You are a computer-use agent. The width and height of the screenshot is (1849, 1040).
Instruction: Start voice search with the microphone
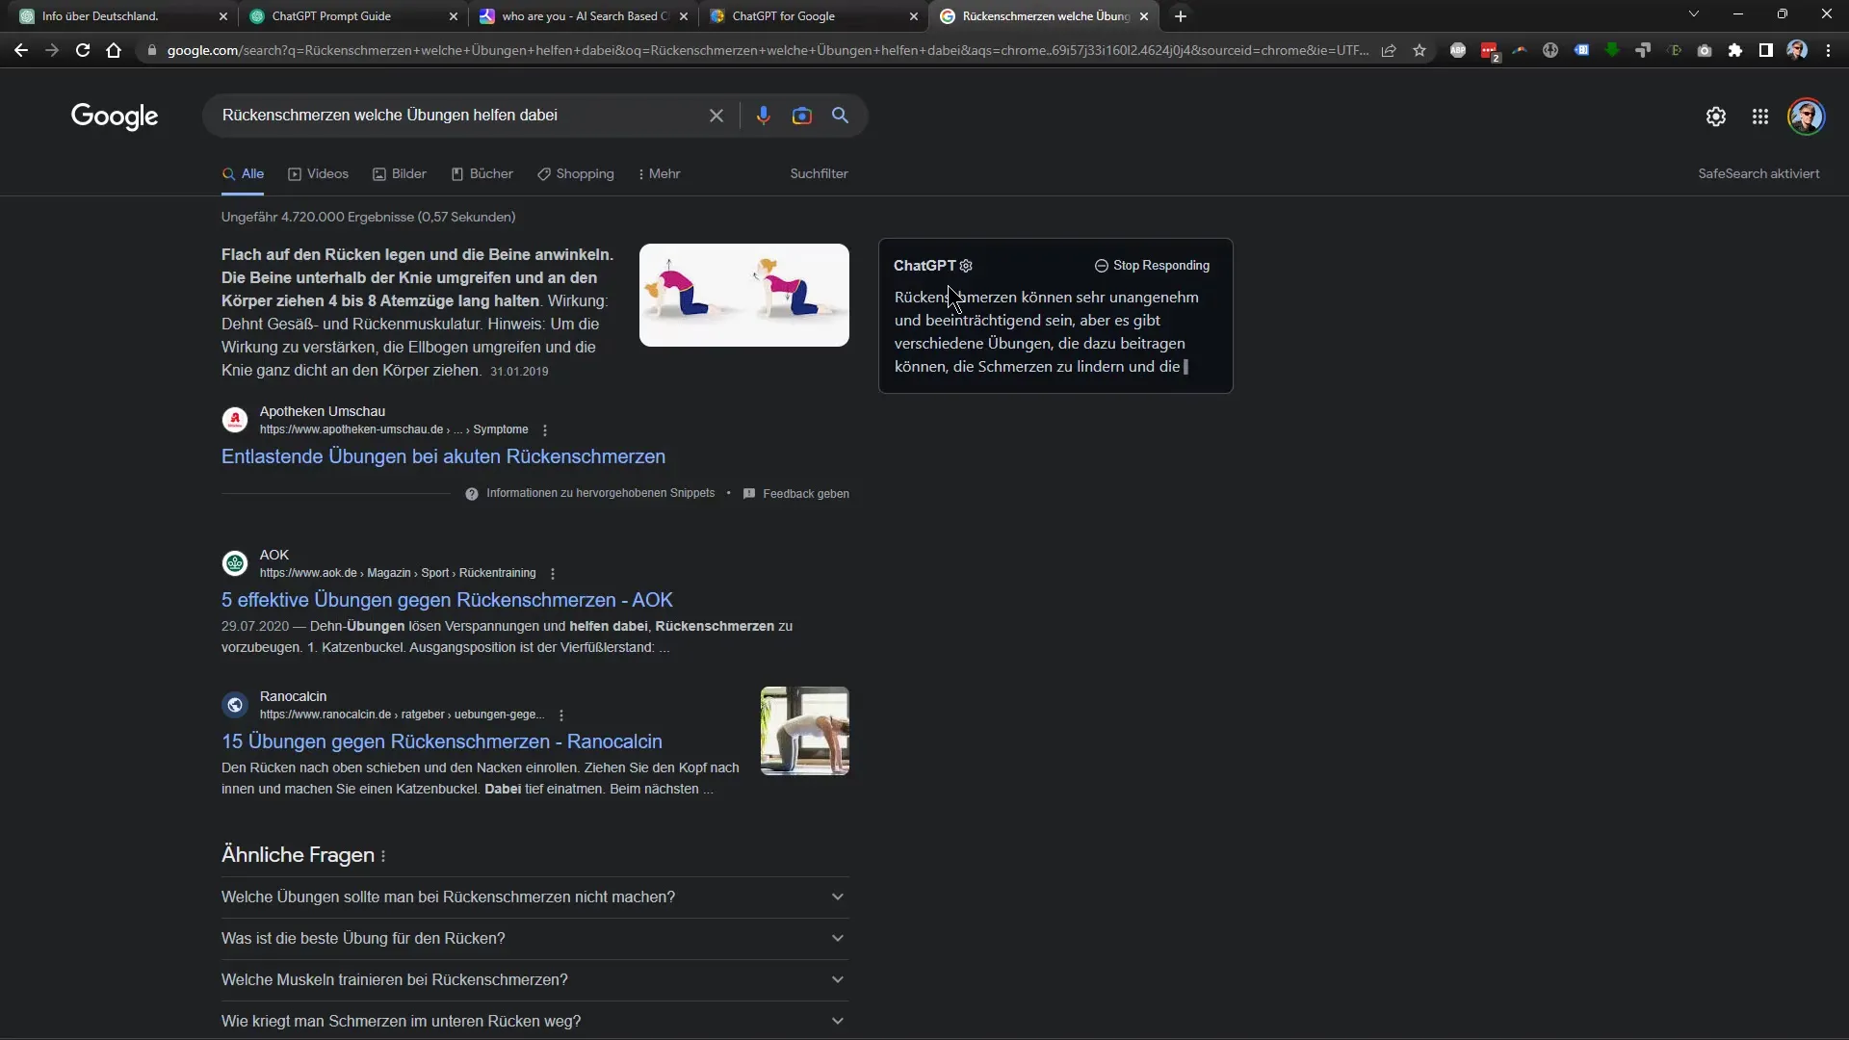pyautogui.click(x=763, y=116)
